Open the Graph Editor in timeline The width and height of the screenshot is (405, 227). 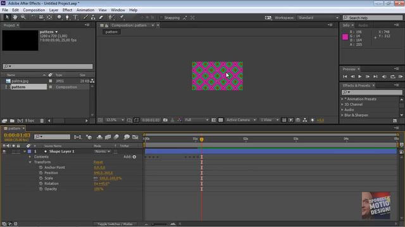tap(135, 137)
